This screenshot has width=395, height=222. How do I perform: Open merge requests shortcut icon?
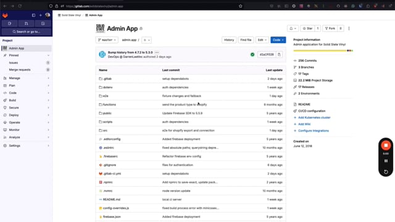tap(26, 23)
